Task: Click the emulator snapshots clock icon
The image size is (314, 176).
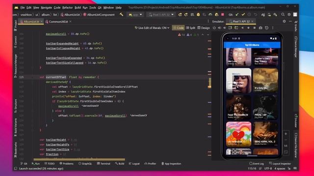Action: pos(266,28)
